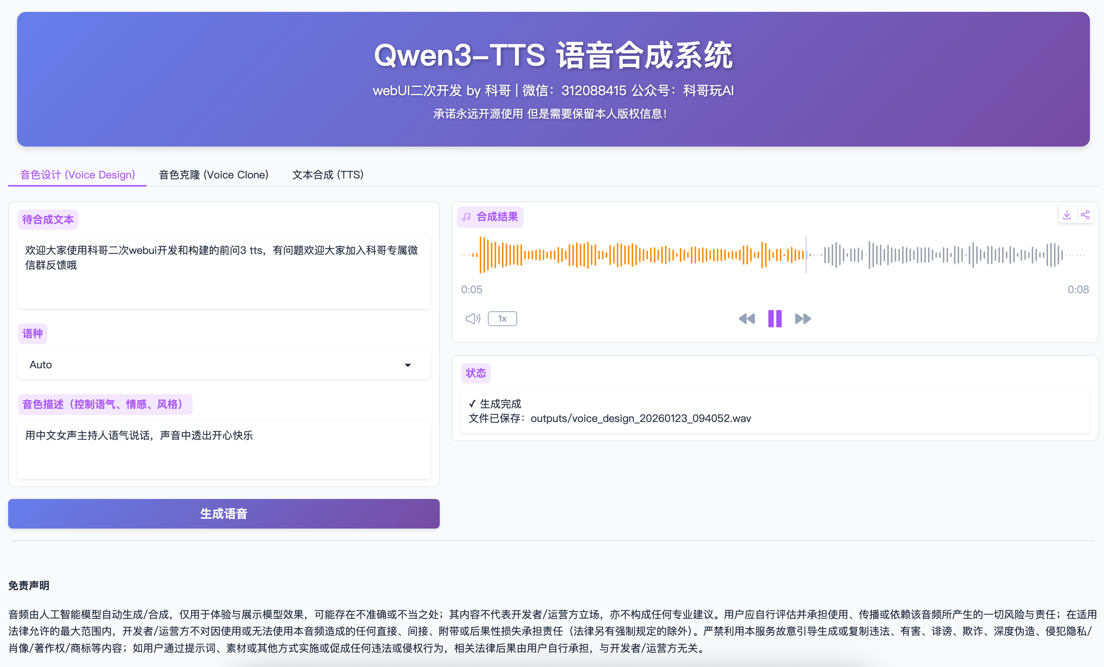Screen dimensions: 1104x667
Task: Seek in the gray unplayed waveform section
Action: 941,255
